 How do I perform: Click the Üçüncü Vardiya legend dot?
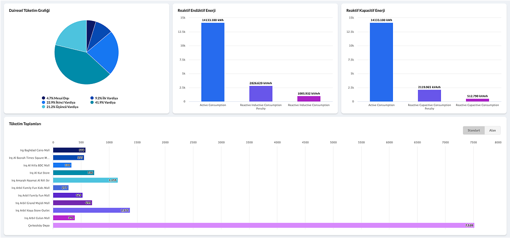[43, 107]
